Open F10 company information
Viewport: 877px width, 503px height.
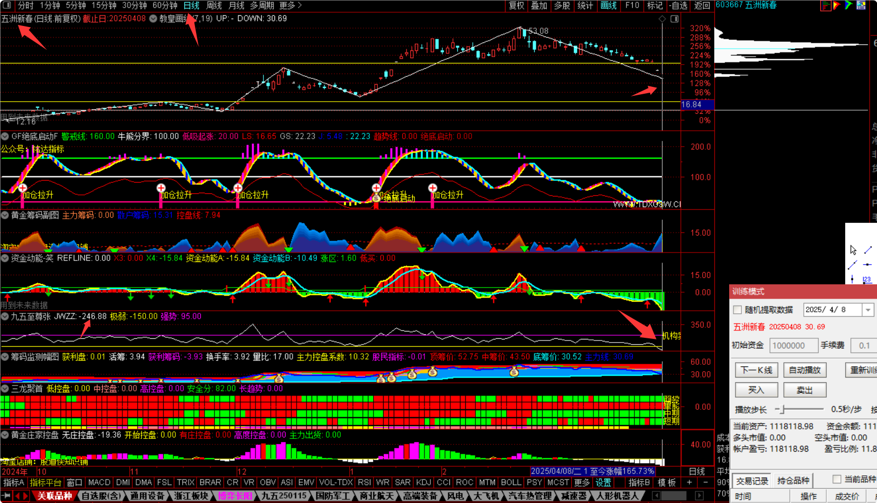(632, 5)
